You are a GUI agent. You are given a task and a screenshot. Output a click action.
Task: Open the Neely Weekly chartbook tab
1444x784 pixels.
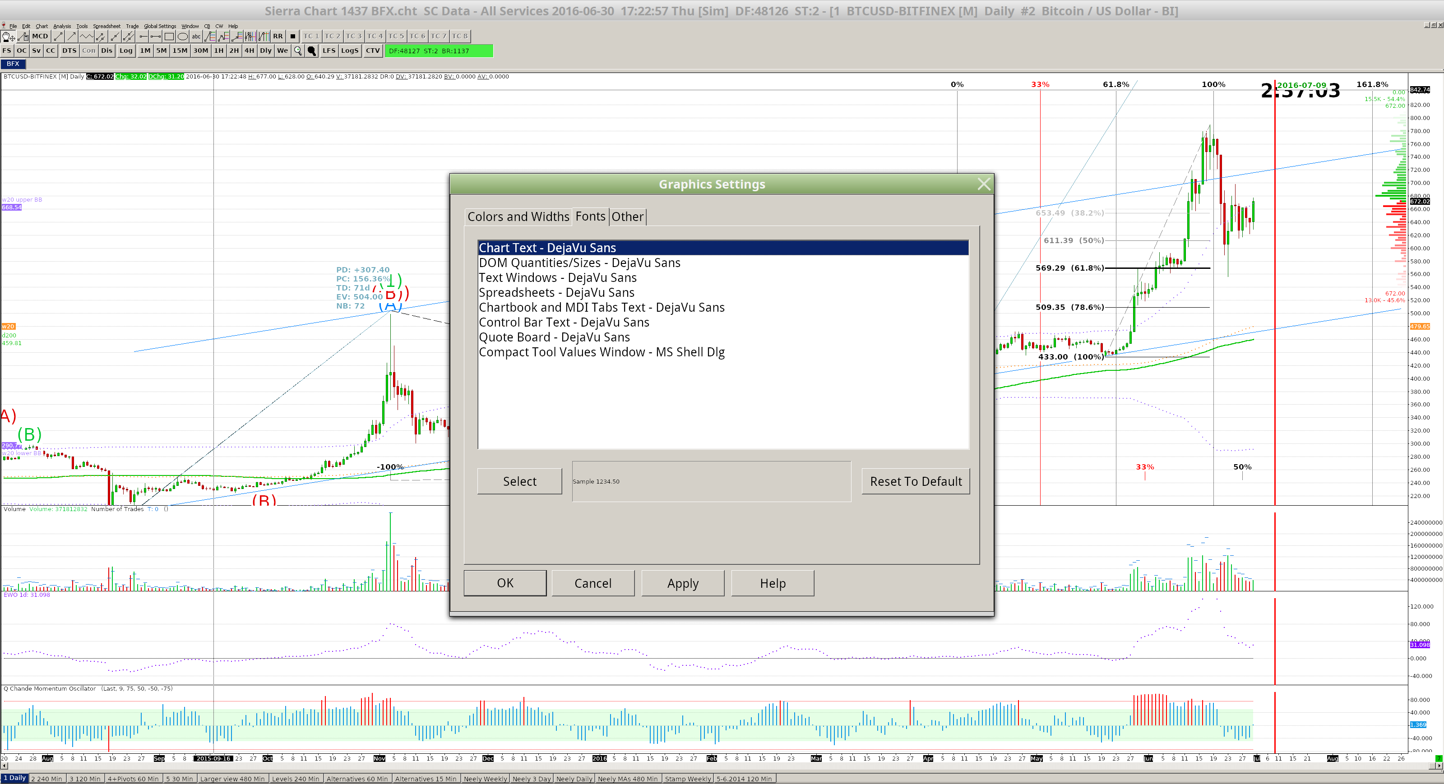[x=485, y=779]
